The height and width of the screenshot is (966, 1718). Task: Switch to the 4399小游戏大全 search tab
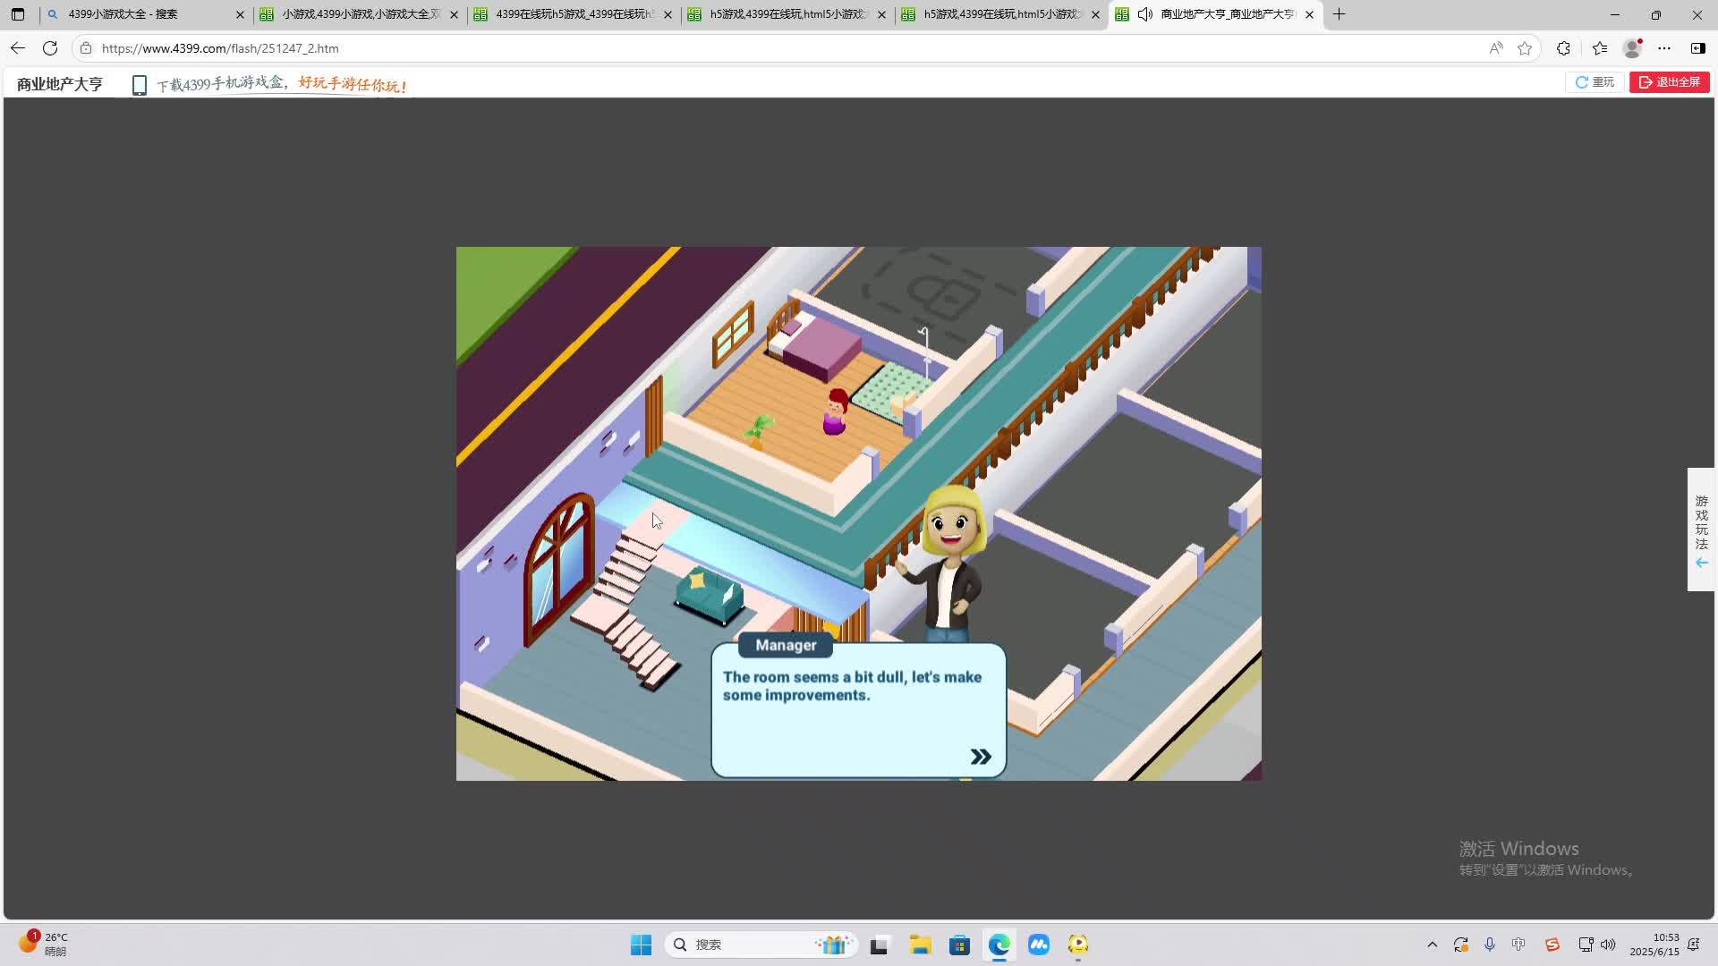pyautogui.click(x=123, y=14)
